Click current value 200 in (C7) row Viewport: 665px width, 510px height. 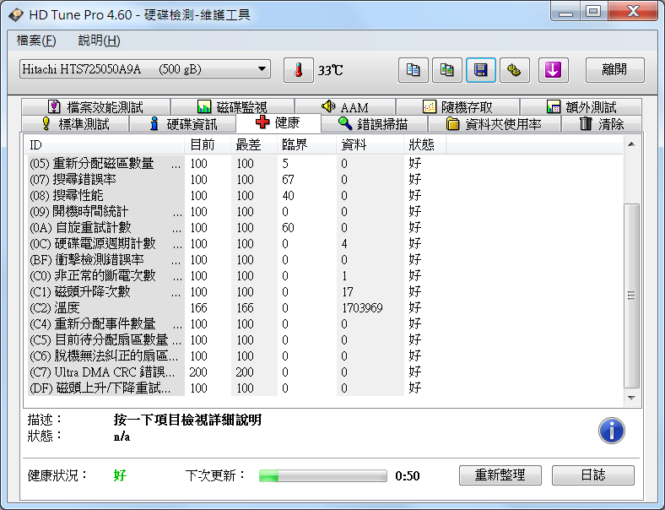tap(198, 372)
